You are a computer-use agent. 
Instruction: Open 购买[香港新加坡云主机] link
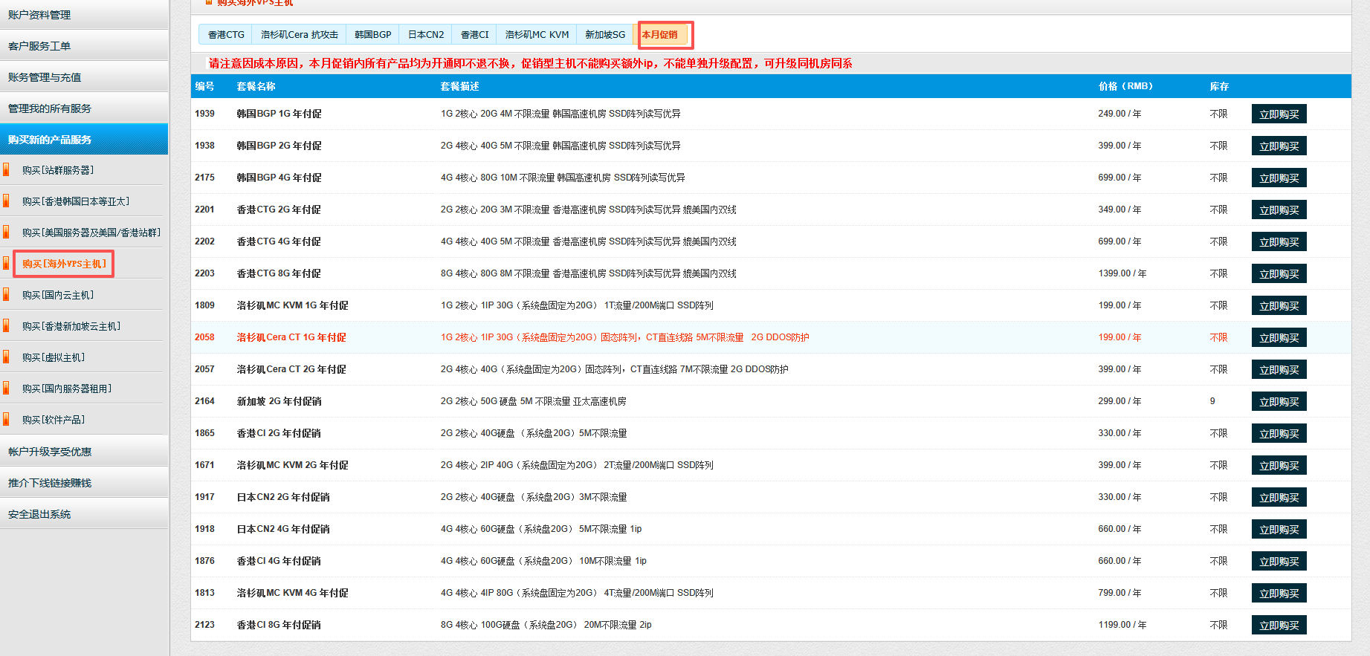(x=71, y=326)
